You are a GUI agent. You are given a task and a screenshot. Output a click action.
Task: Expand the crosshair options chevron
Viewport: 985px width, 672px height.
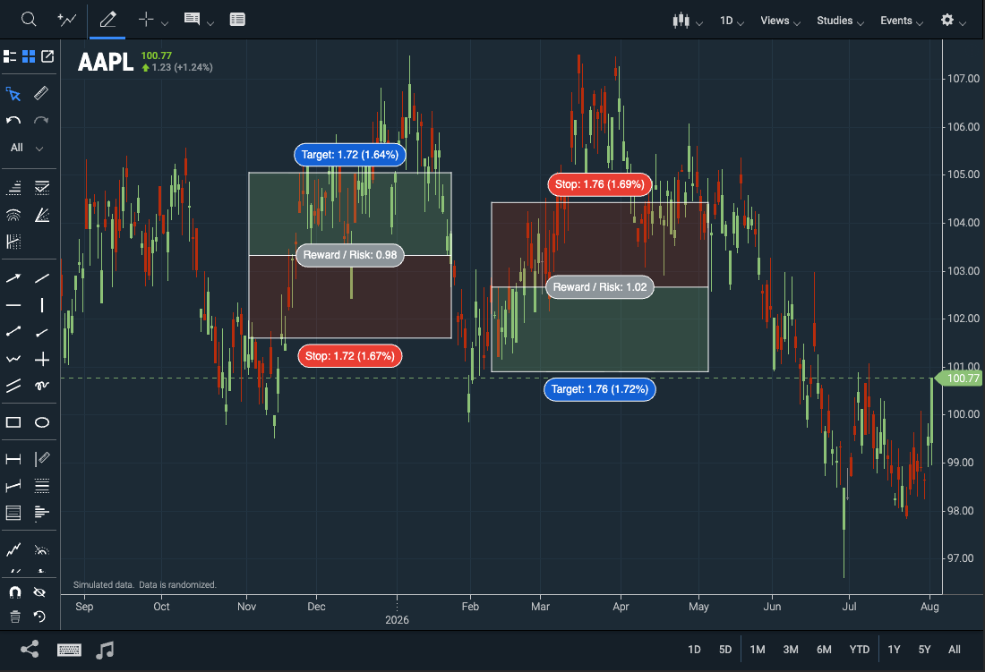[x=165, y=23]
